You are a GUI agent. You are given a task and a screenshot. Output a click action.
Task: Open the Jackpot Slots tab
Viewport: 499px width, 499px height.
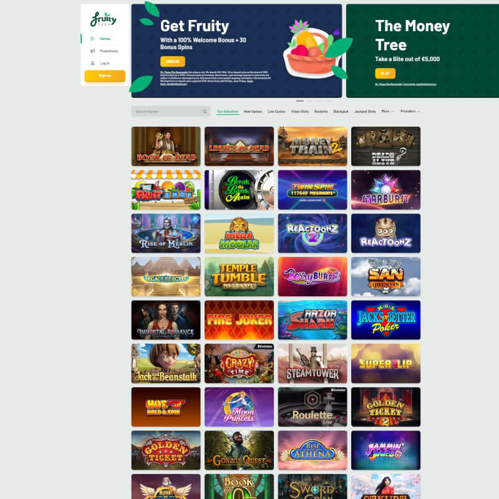tap(365, 112)
